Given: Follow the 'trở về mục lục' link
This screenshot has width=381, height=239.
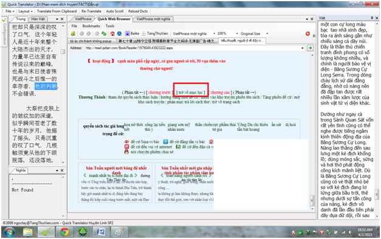Looking at the screenshot, I should click(x=191, y=92).
